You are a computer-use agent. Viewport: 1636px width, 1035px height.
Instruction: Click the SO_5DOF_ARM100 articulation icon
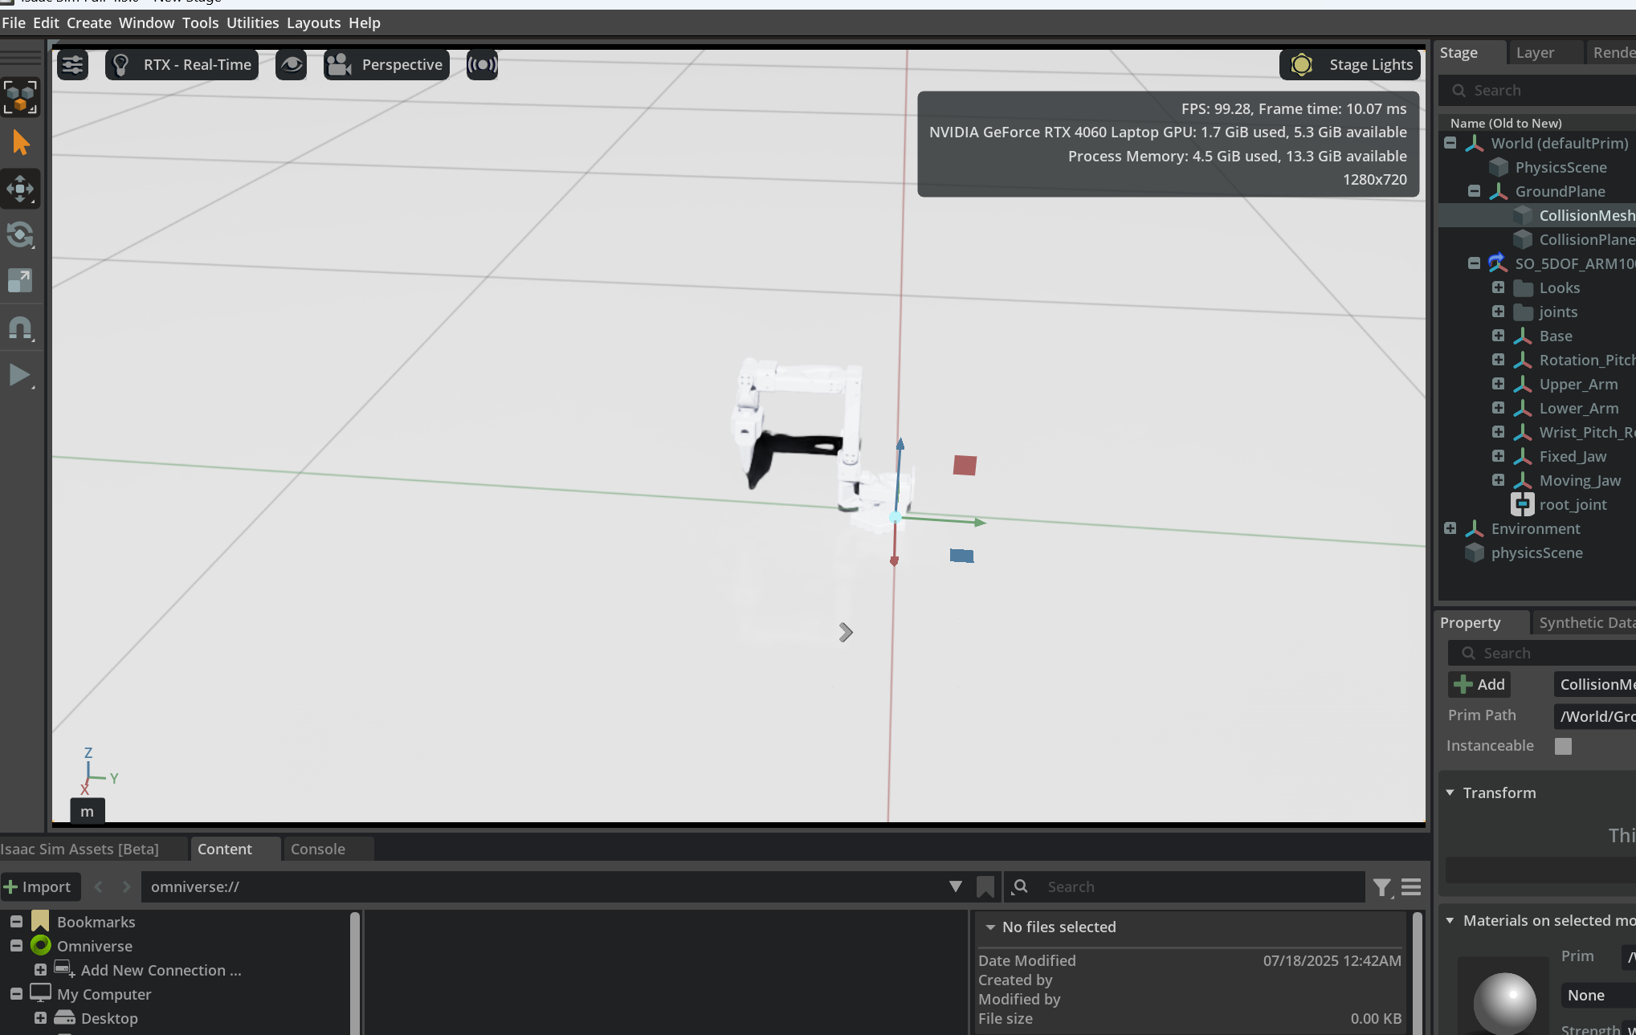click(1498, 263)
